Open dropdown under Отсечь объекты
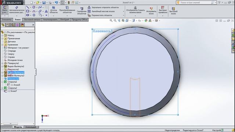This screenshot has width=235, height=132. [x=54, y=15]
